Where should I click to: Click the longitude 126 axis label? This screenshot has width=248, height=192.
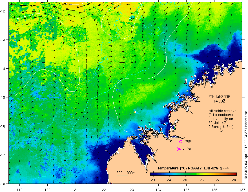pos(214,190)
